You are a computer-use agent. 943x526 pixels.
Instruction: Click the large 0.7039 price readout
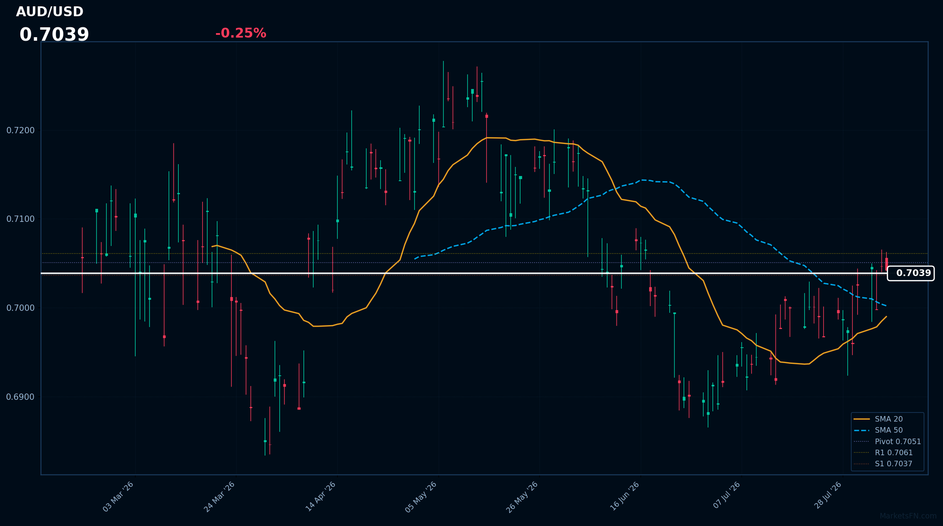pos(54,35)
